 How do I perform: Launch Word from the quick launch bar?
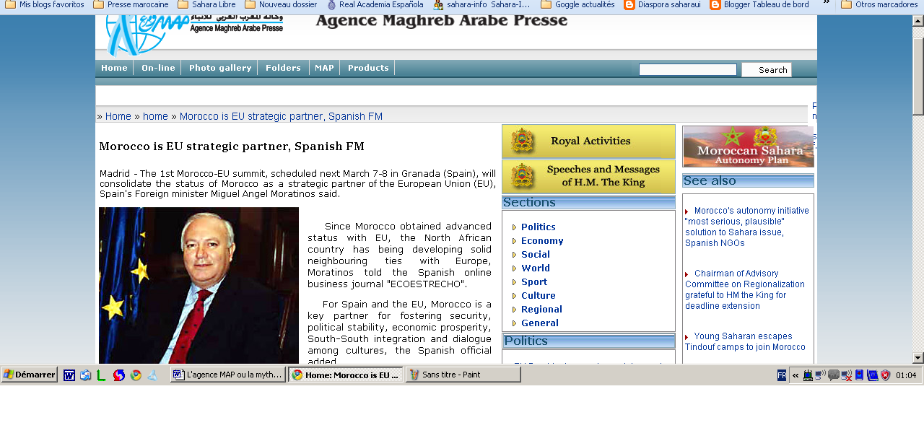69,375
